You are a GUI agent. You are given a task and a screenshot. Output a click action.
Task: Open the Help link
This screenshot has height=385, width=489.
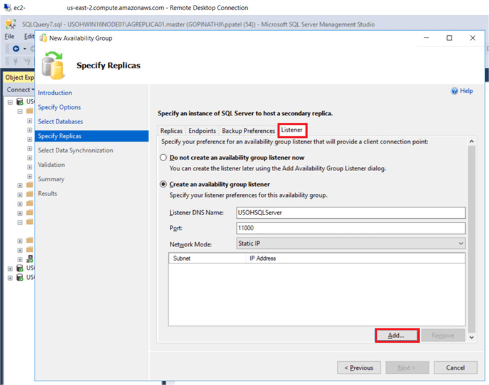466,91
